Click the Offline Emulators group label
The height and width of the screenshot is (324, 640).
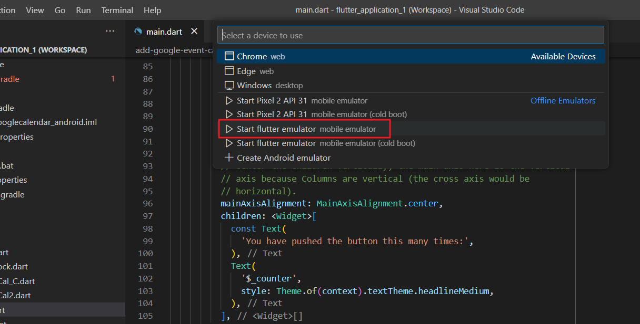click(563, 100)
